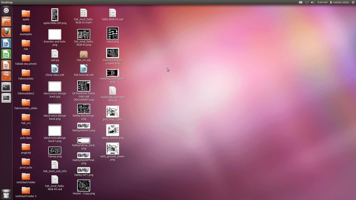Select fab_mod_hello.RGB.45.cad file

pyautogui.click(x=55, y=180)
